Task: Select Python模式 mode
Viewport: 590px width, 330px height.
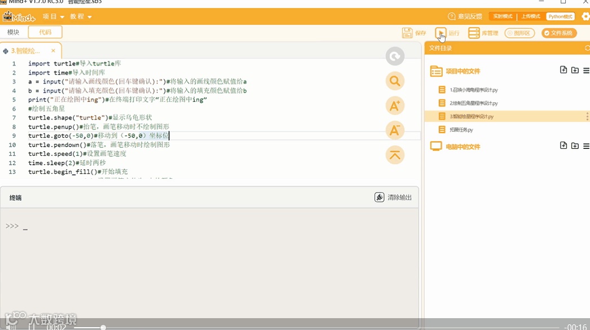Action: 560,16
